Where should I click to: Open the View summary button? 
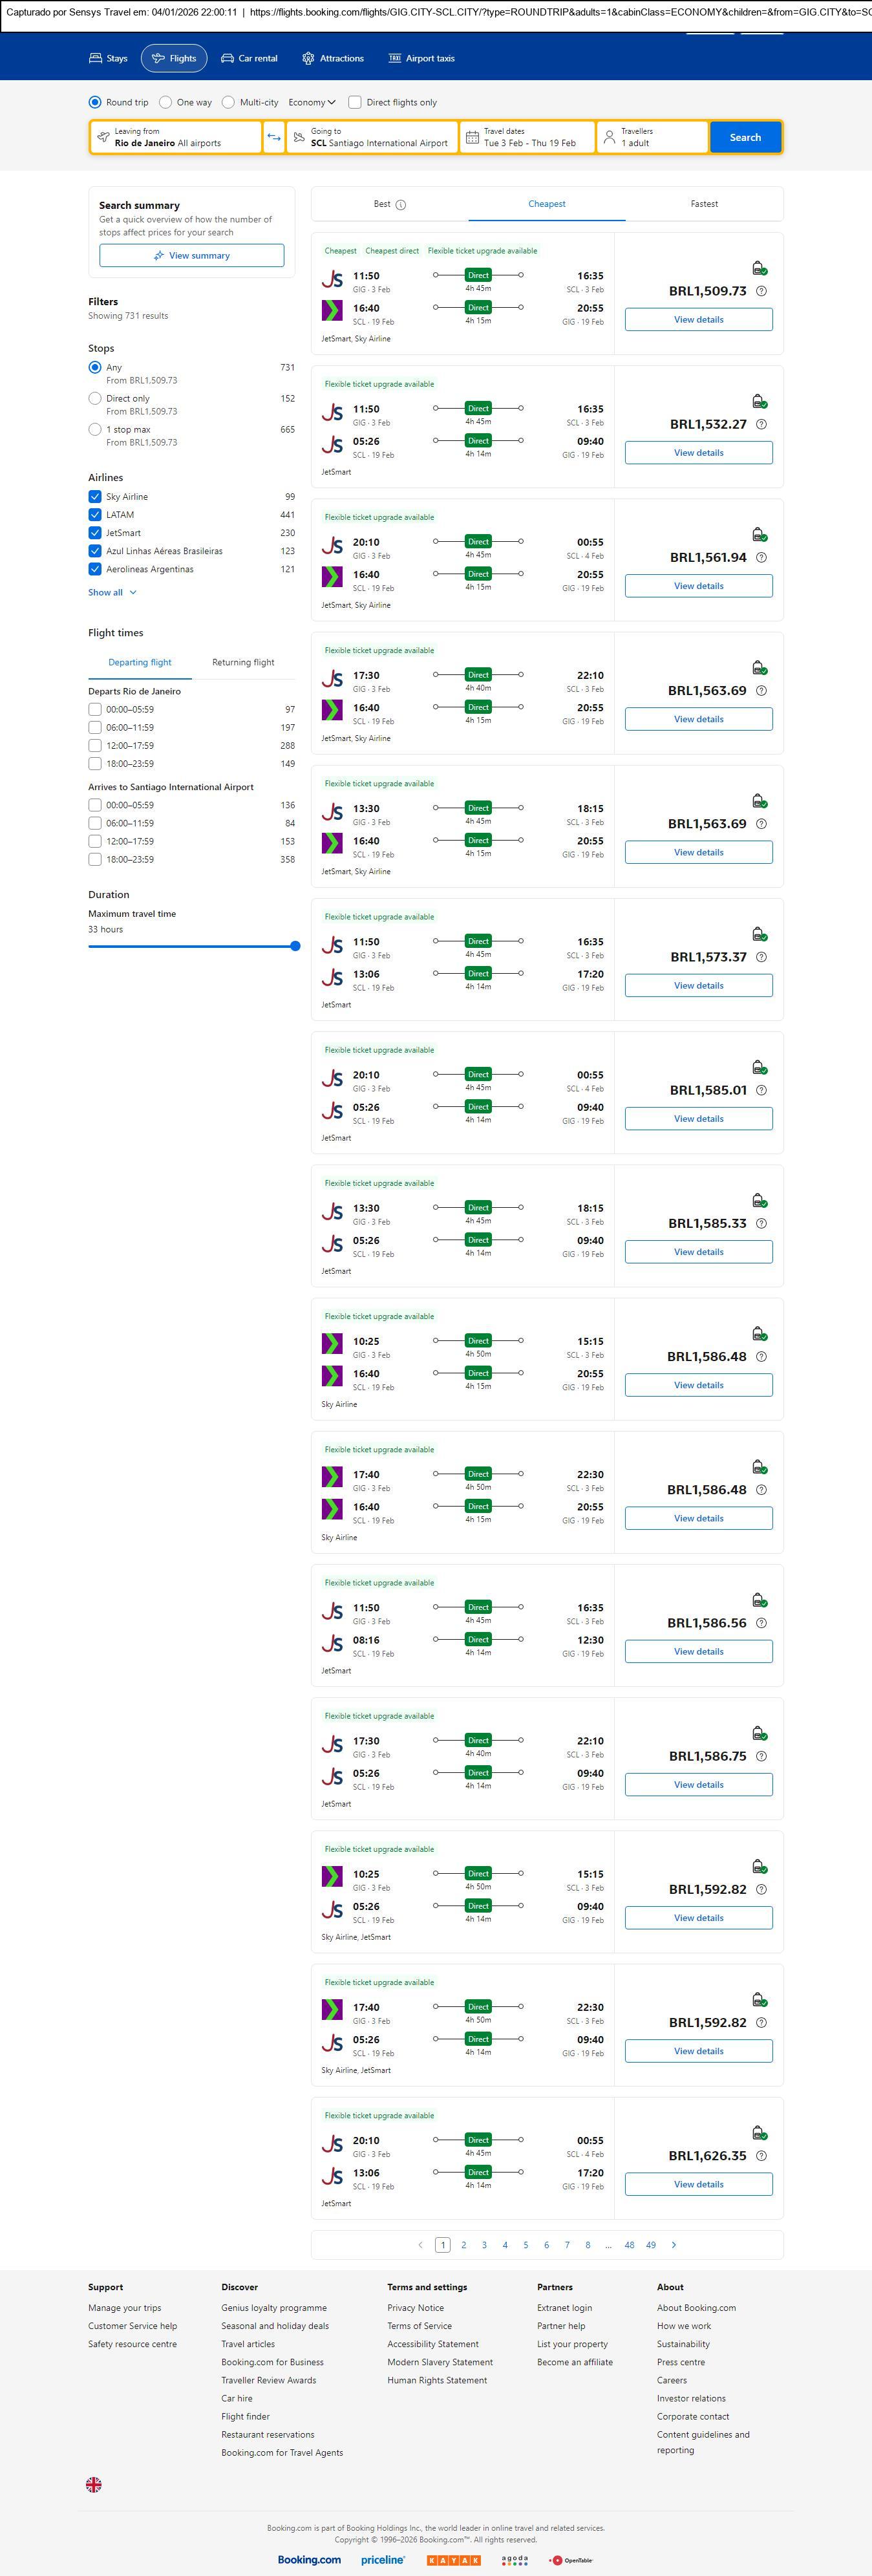(x=191, y=256)
